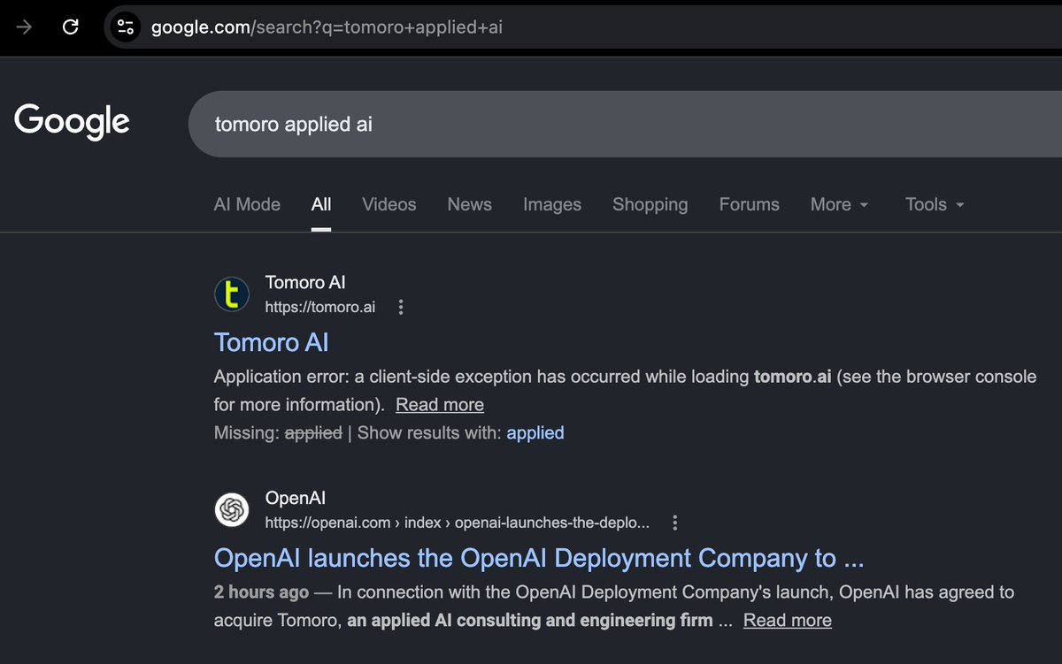The height and width of the screenshot is (664, 1062).
Task: Open the Tomoro AI result title link
Action: pyautogui.click(x=272, y=342)
